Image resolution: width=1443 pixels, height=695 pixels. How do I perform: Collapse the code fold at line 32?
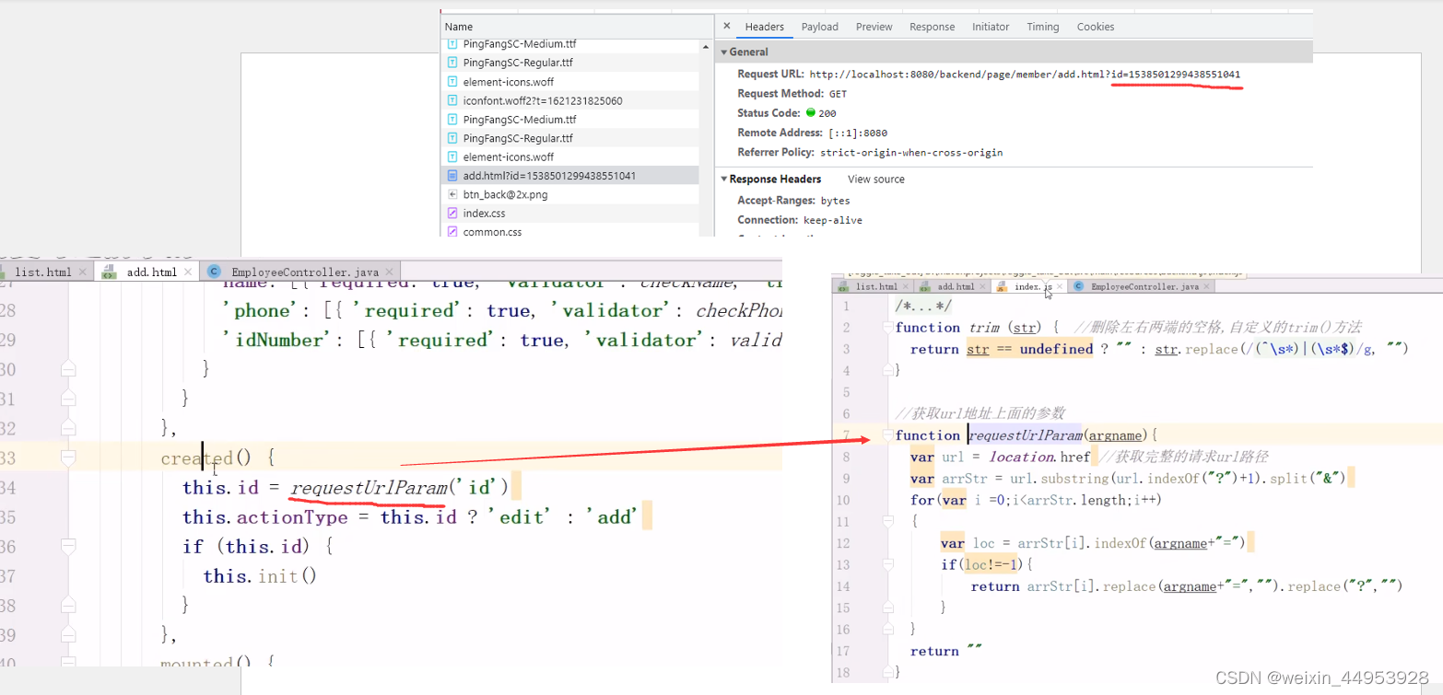[x=67, y=428]
